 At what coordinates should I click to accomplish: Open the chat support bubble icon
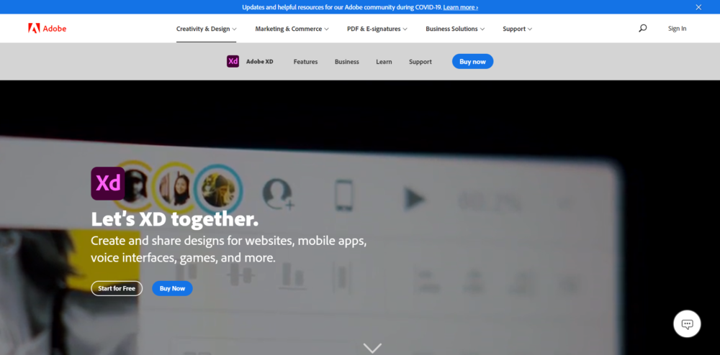[687, 324]
